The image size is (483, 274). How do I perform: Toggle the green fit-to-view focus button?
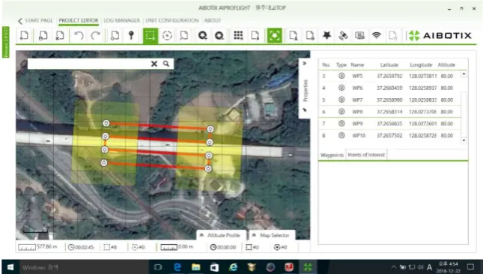pyautogui.click(x=274, y=36)
